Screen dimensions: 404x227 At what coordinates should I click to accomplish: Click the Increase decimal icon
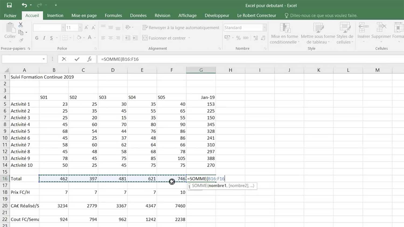coord(256,38)
